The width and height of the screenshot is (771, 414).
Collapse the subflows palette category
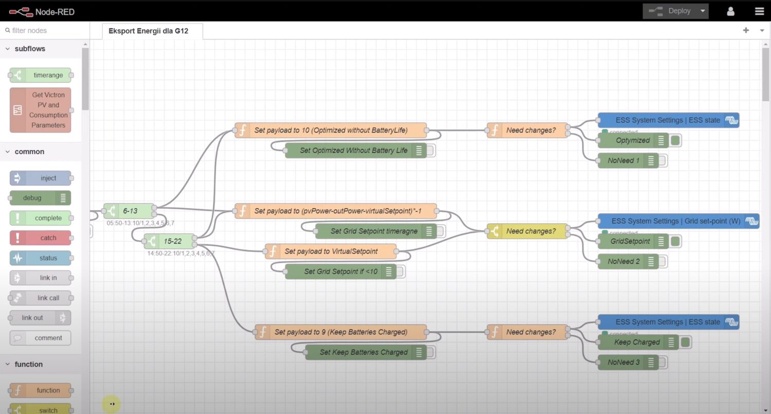pos(8,49)
